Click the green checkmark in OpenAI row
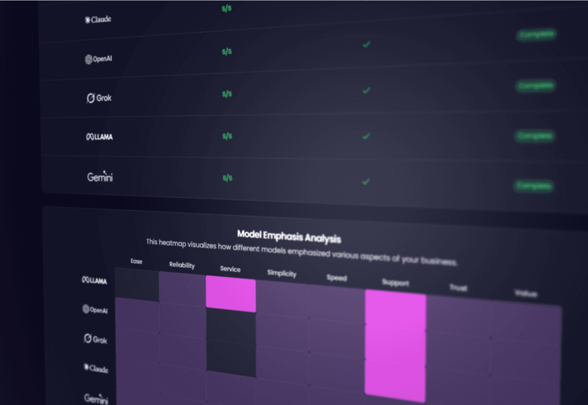This screenshot has width=588, height=405. 366,44
